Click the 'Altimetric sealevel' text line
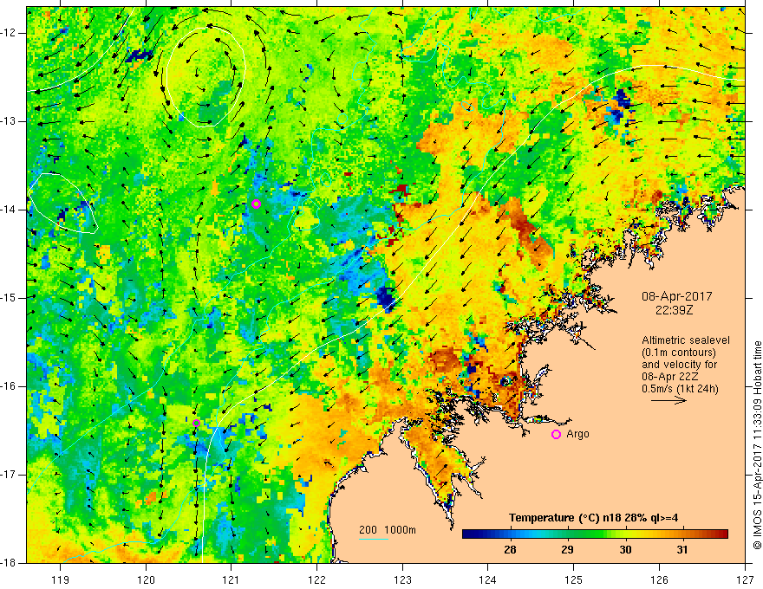 pyautogui.click(x=686, y=340)
